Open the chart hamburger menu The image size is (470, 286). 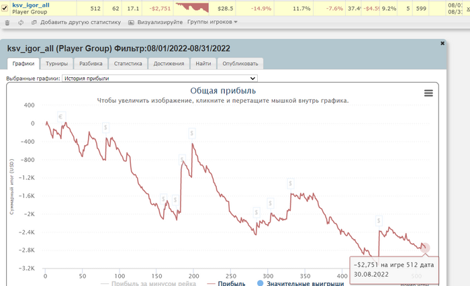point(428,93)
